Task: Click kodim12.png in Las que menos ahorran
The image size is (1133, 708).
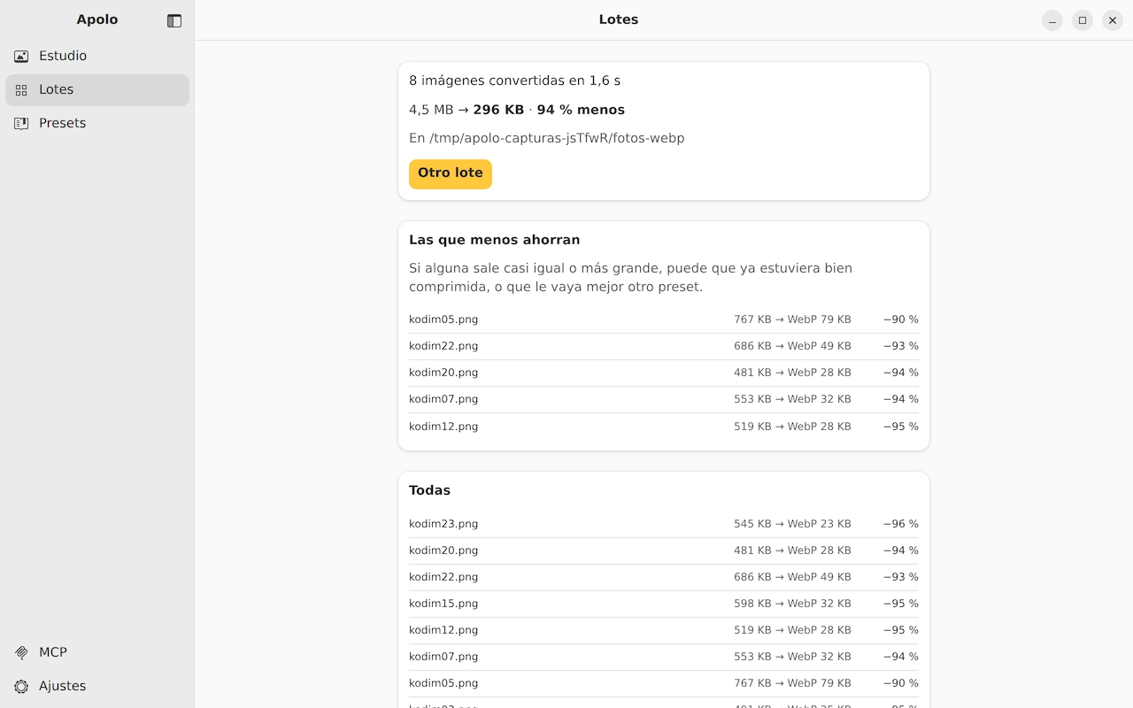Action: point(664,427)
